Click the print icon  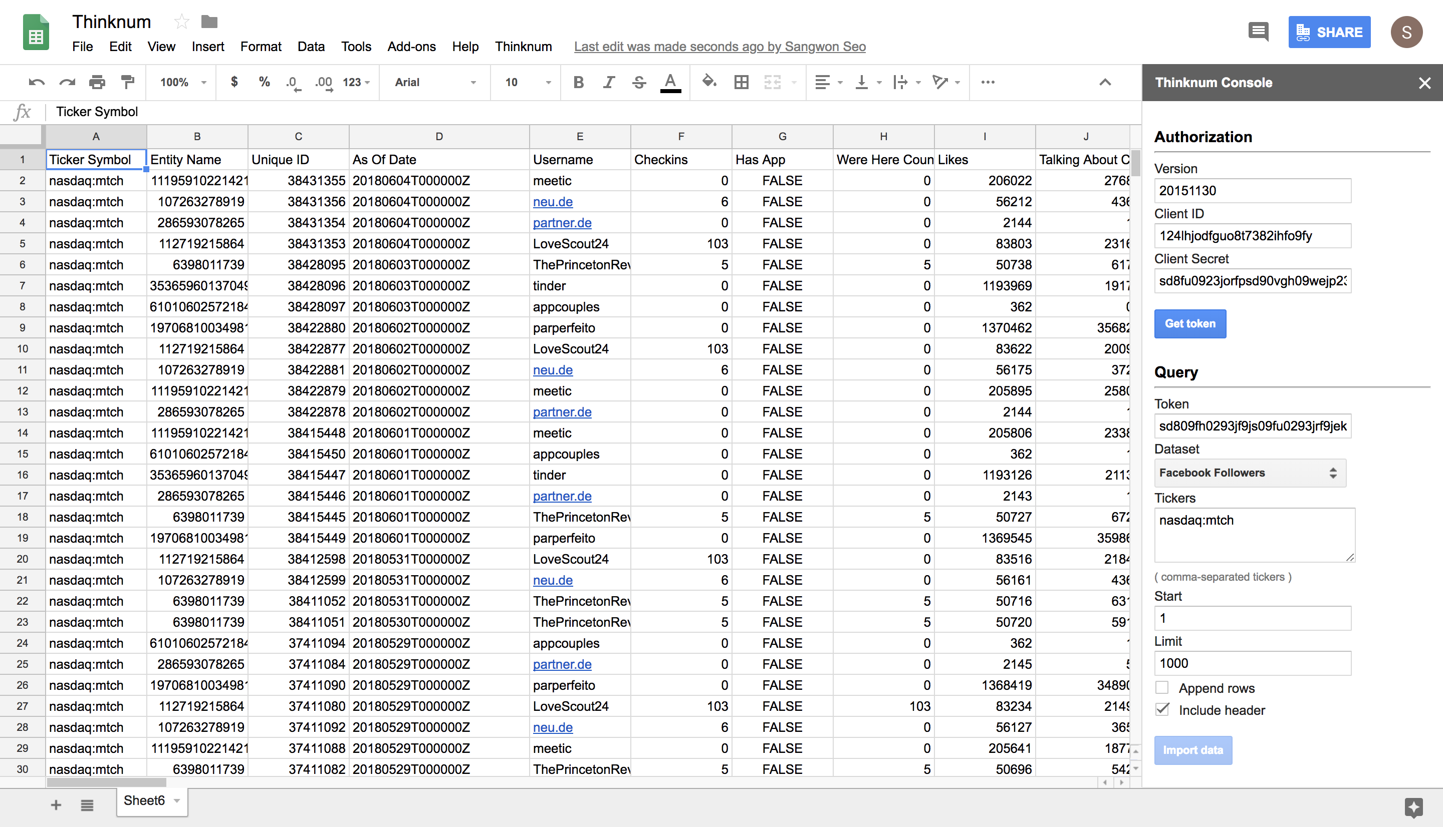pos(97,83)
